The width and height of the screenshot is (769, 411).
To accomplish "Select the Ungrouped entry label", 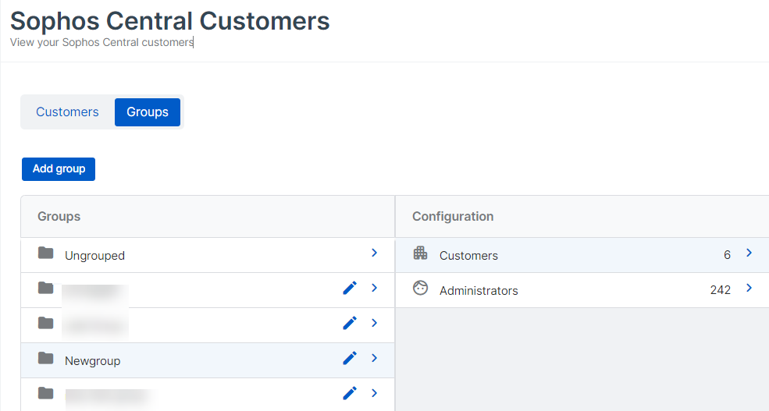I will coord(94,256).
